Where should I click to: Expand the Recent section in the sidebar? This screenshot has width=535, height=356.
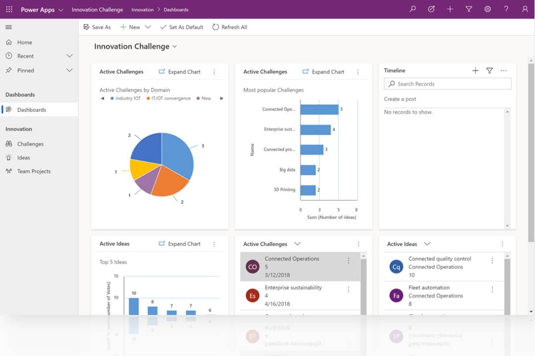click(x=69, y=56)
